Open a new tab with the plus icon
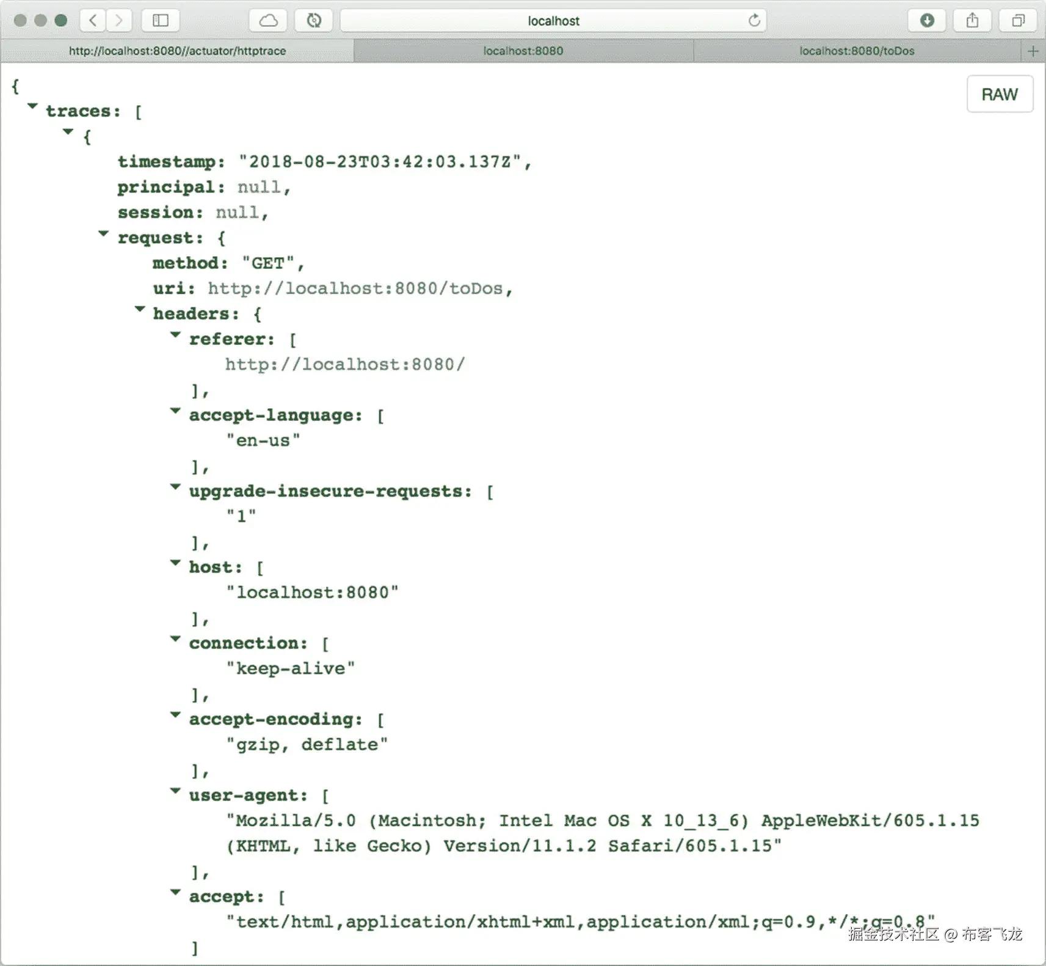 pos(1034,51)
